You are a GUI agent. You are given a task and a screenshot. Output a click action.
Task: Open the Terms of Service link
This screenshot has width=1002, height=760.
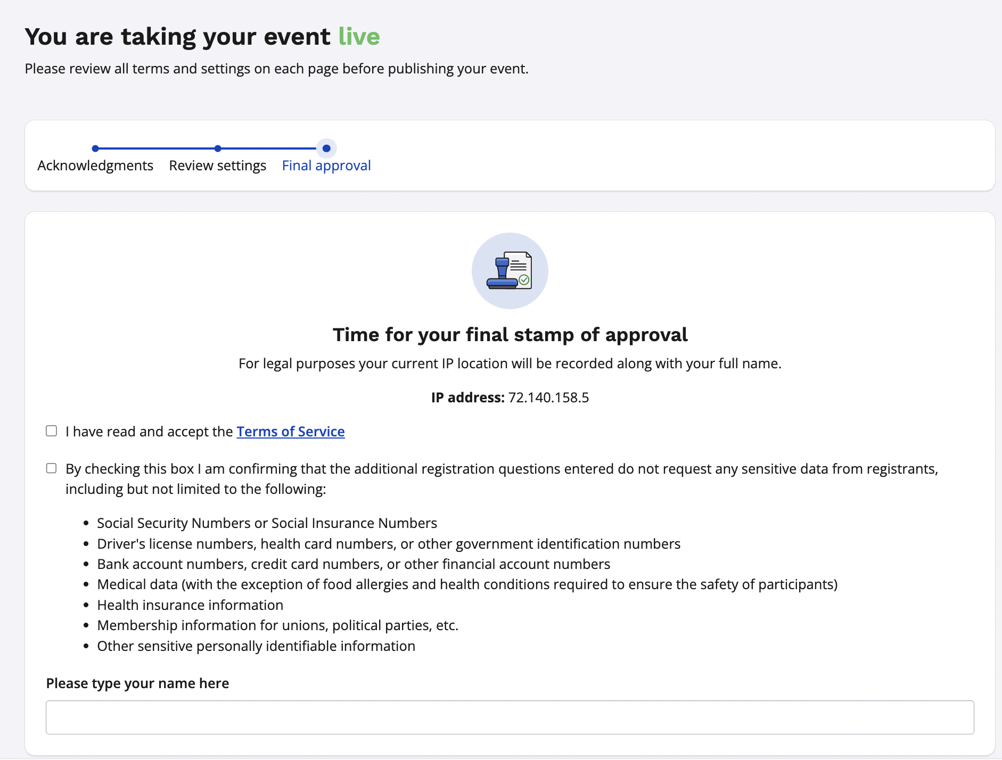point(291,432)
